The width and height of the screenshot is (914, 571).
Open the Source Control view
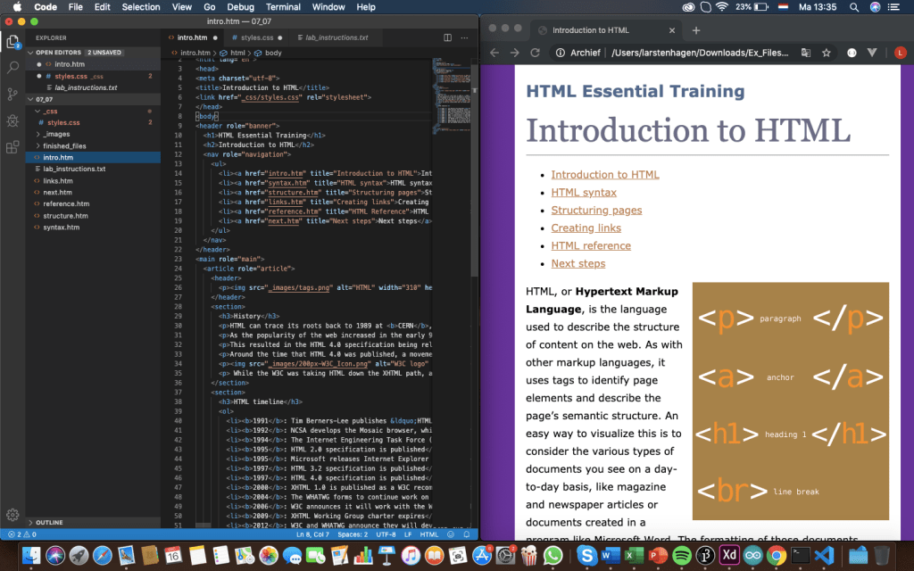13,94
